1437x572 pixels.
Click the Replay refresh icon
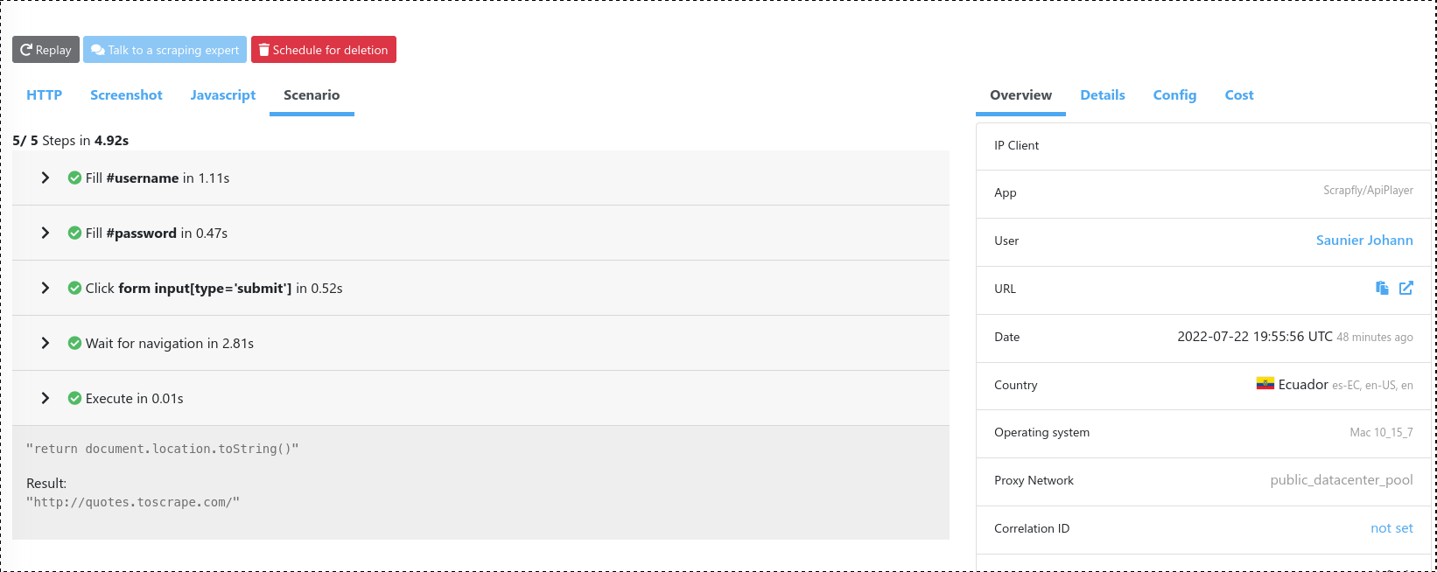(x=26, y=50)
